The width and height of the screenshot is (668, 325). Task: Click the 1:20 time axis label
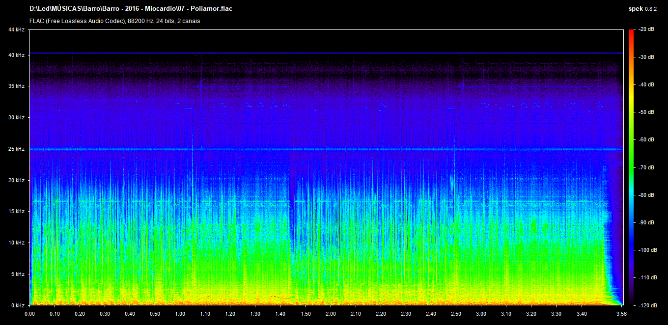tap(230, 314)
